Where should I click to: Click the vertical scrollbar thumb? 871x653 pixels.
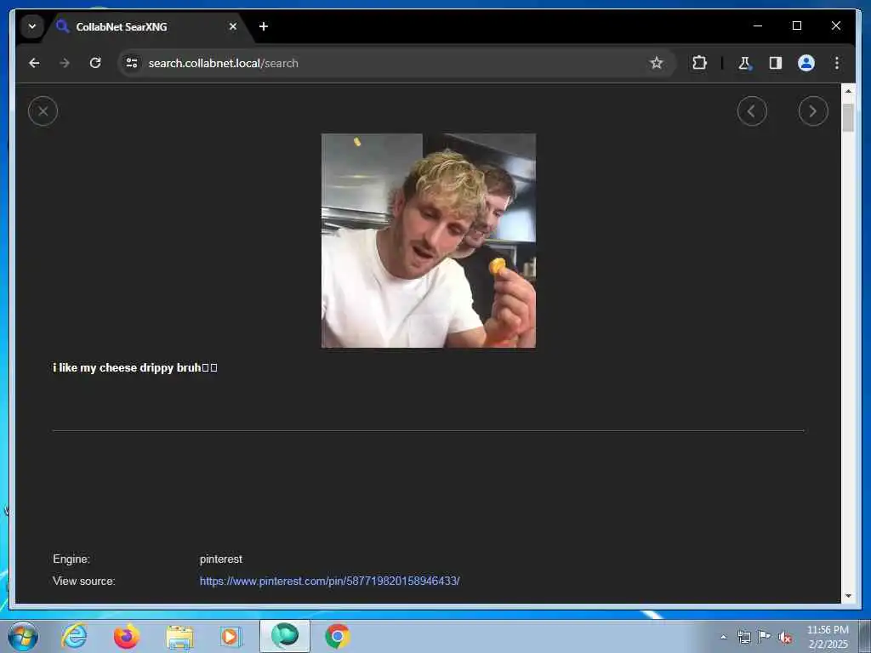(848, 117)
